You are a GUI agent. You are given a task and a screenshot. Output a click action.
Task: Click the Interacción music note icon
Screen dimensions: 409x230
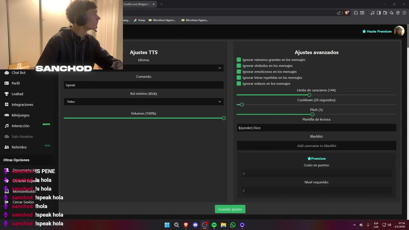pyautogui.click(x=7, y=126)
